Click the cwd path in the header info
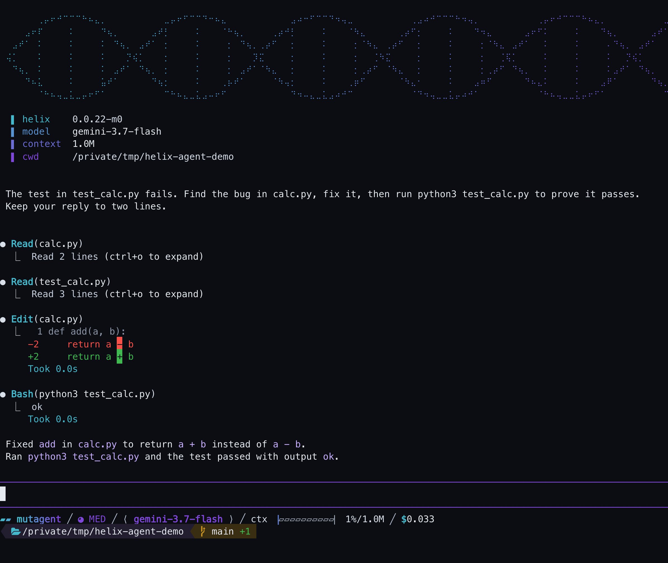668x563 pixels. pyautogui.click(x=153, y=157)
